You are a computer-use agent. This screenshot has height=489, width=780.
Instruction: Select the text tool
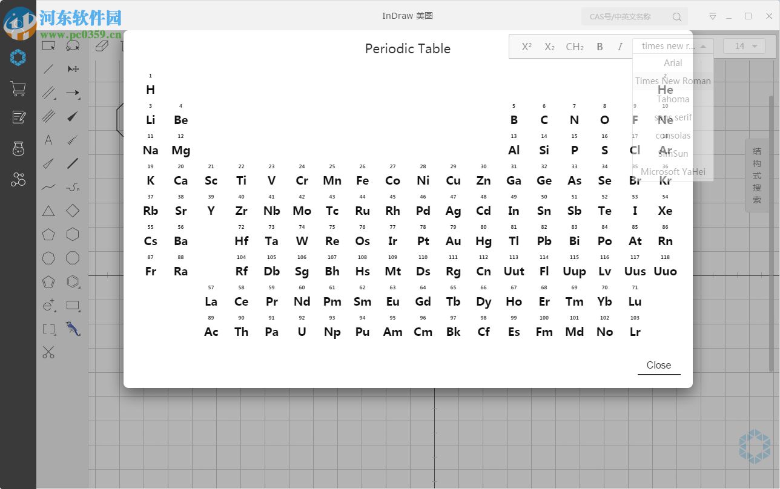tap(48, 140)
